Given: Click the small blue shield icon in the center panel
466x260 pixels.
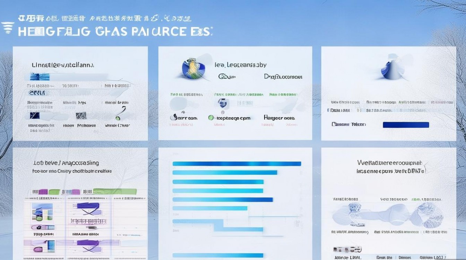Looking at the screenshot, I should pyautogui.click(x=222, y=103).
